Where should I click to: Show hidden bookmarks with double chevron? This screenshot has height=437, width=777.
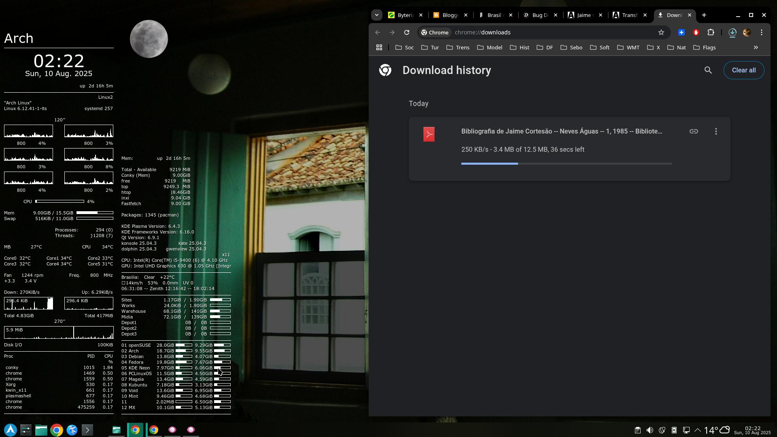pyautogui.click(x=756, y=47)
